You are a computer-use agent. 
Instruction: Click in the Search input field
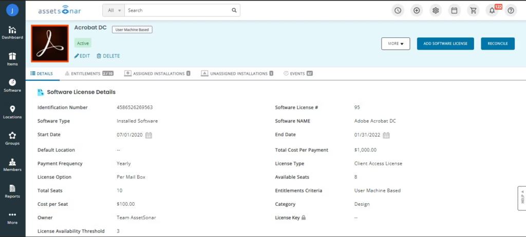click(177, 10)
